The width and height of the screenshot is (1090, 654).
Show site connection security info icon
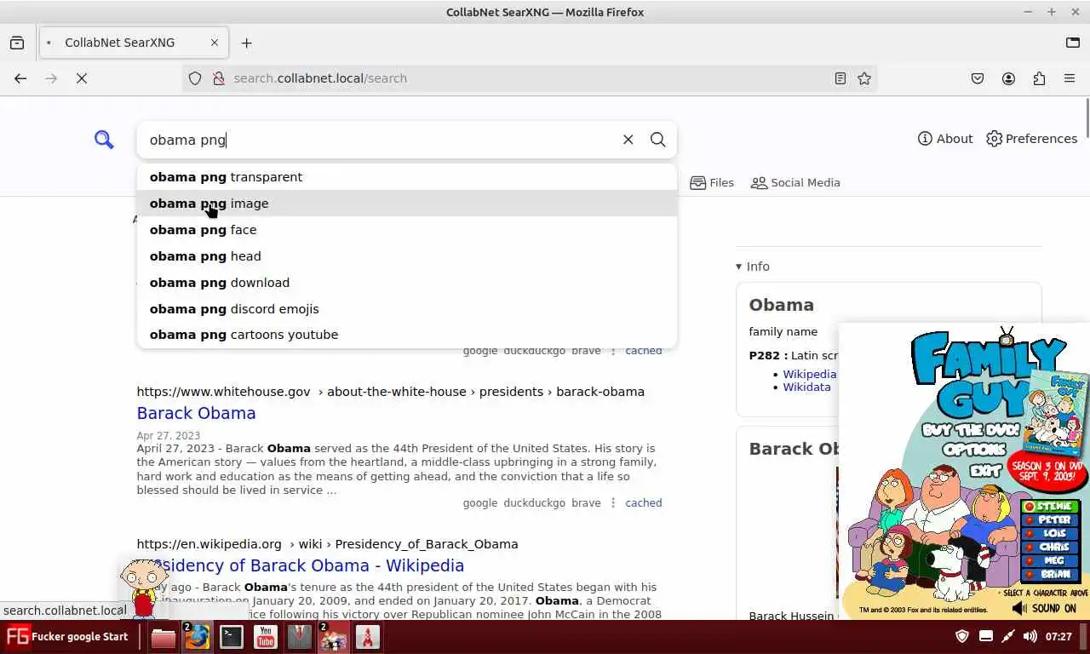218,78
